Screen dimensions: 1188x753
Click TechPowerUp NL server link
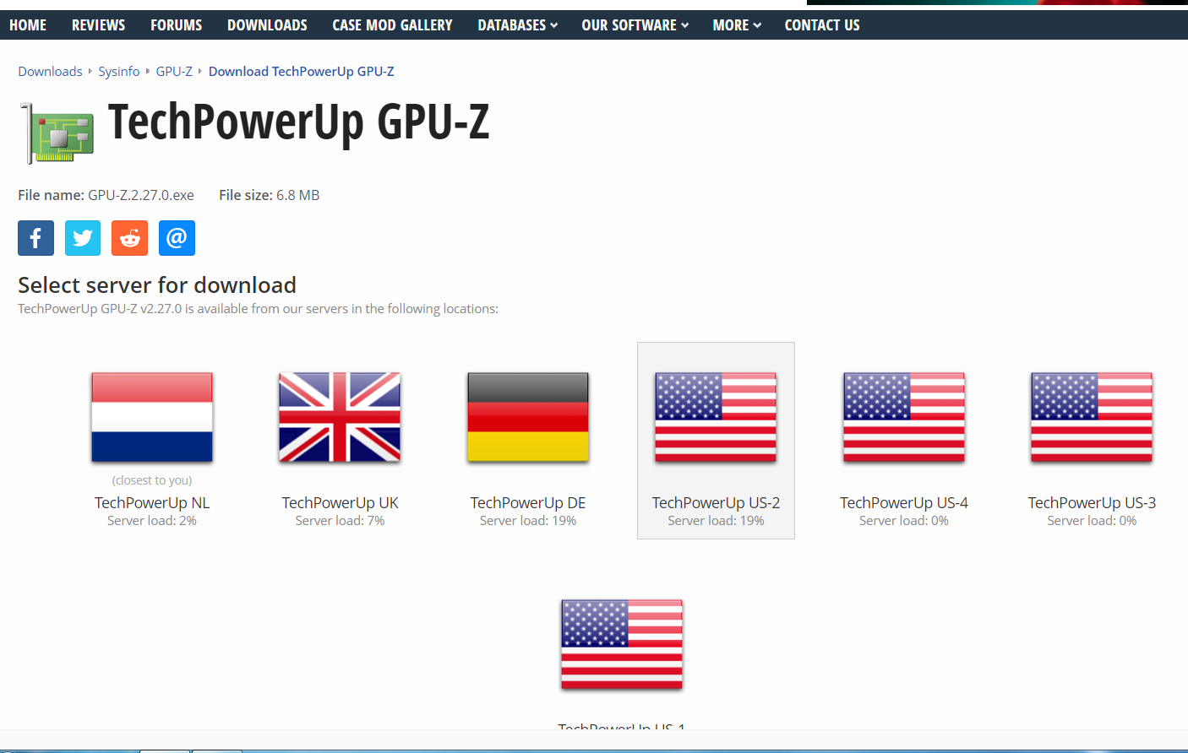pyautogui.click(x=152, y=502)
